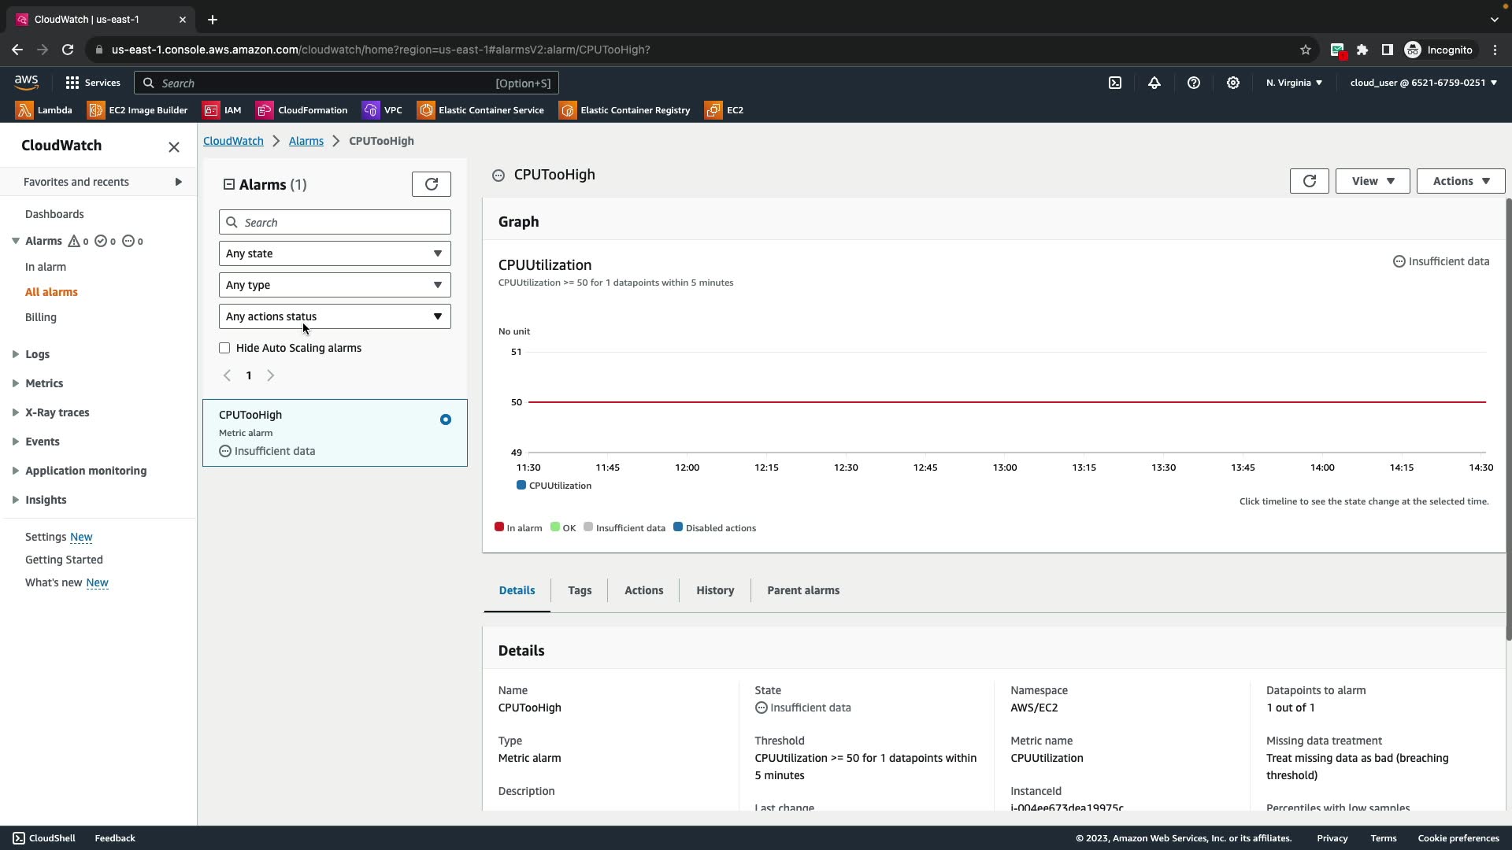
Task: Open the Actions dropdown menu
Action: click(1460, 181)
